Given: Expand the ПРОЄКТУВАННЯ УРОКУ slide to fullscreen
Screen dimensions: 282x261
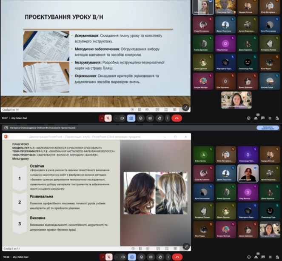Looking at the screenshot, I should click(185, 107).
